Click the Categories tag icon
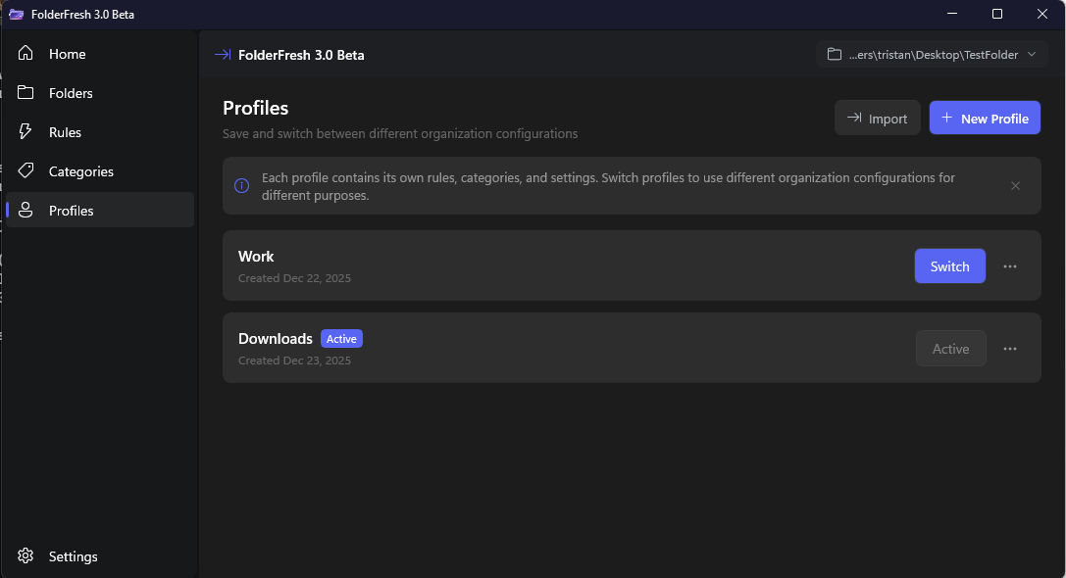 [x=25, y=170]
